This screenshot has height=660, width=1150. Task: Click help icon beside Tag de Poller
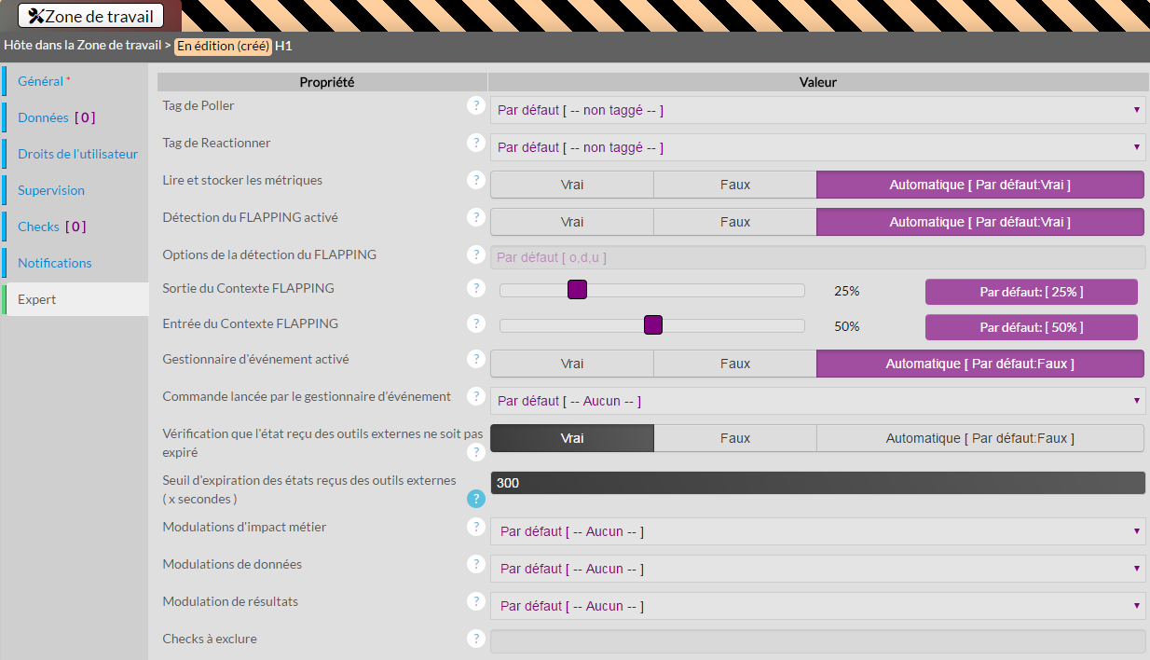pyautogui.click(x=476, y=105)
